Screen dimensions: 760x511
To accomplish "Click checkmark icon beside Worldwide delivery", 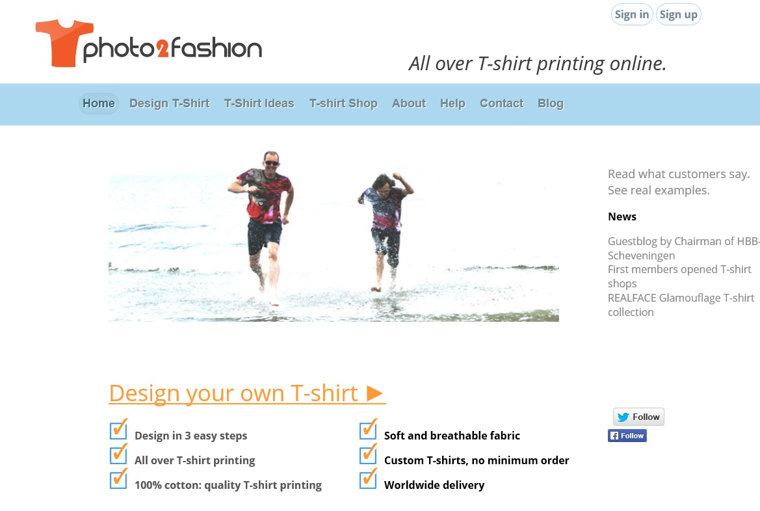I will (369, 479).
